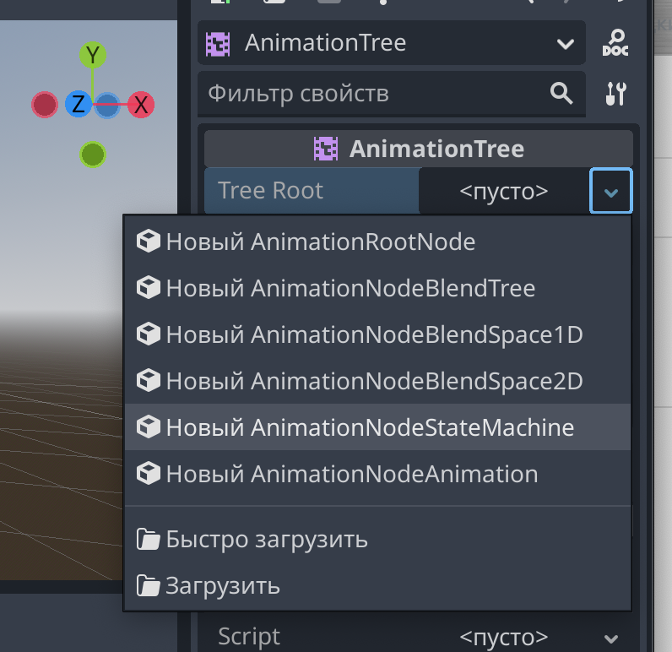Open the DOC documentation icon

[x=615, y=43]
